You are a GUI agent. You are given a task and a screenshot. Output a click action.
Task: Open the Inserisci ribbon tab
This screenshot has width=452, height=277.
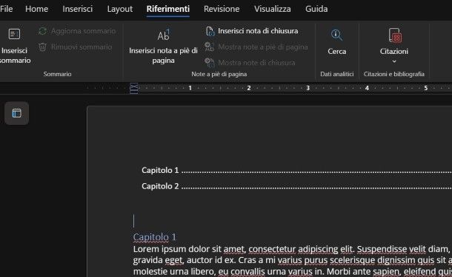(78, 9)
